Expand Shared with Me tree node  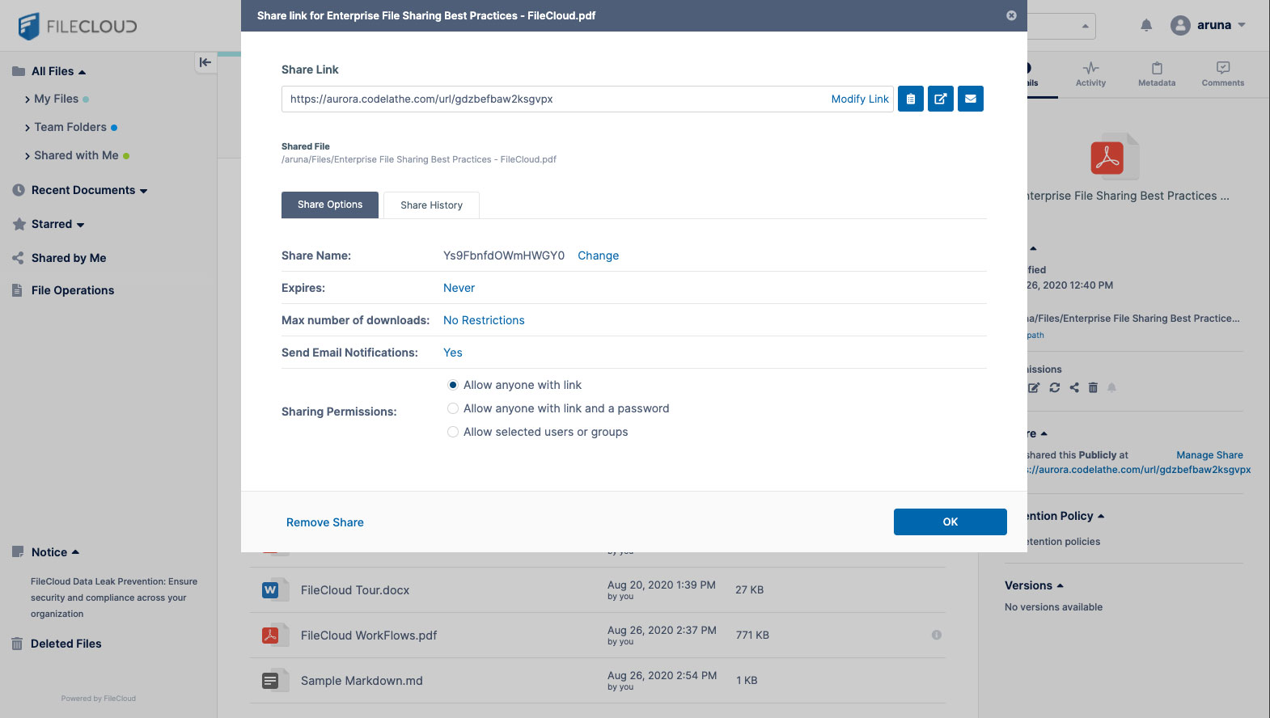point(28,156)
